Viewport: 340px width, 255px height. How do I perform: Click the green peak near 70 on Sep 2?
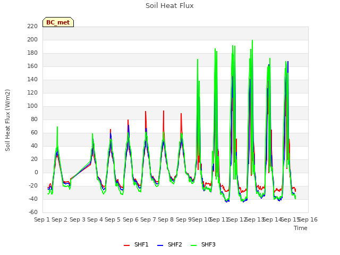tap(57, 127)
